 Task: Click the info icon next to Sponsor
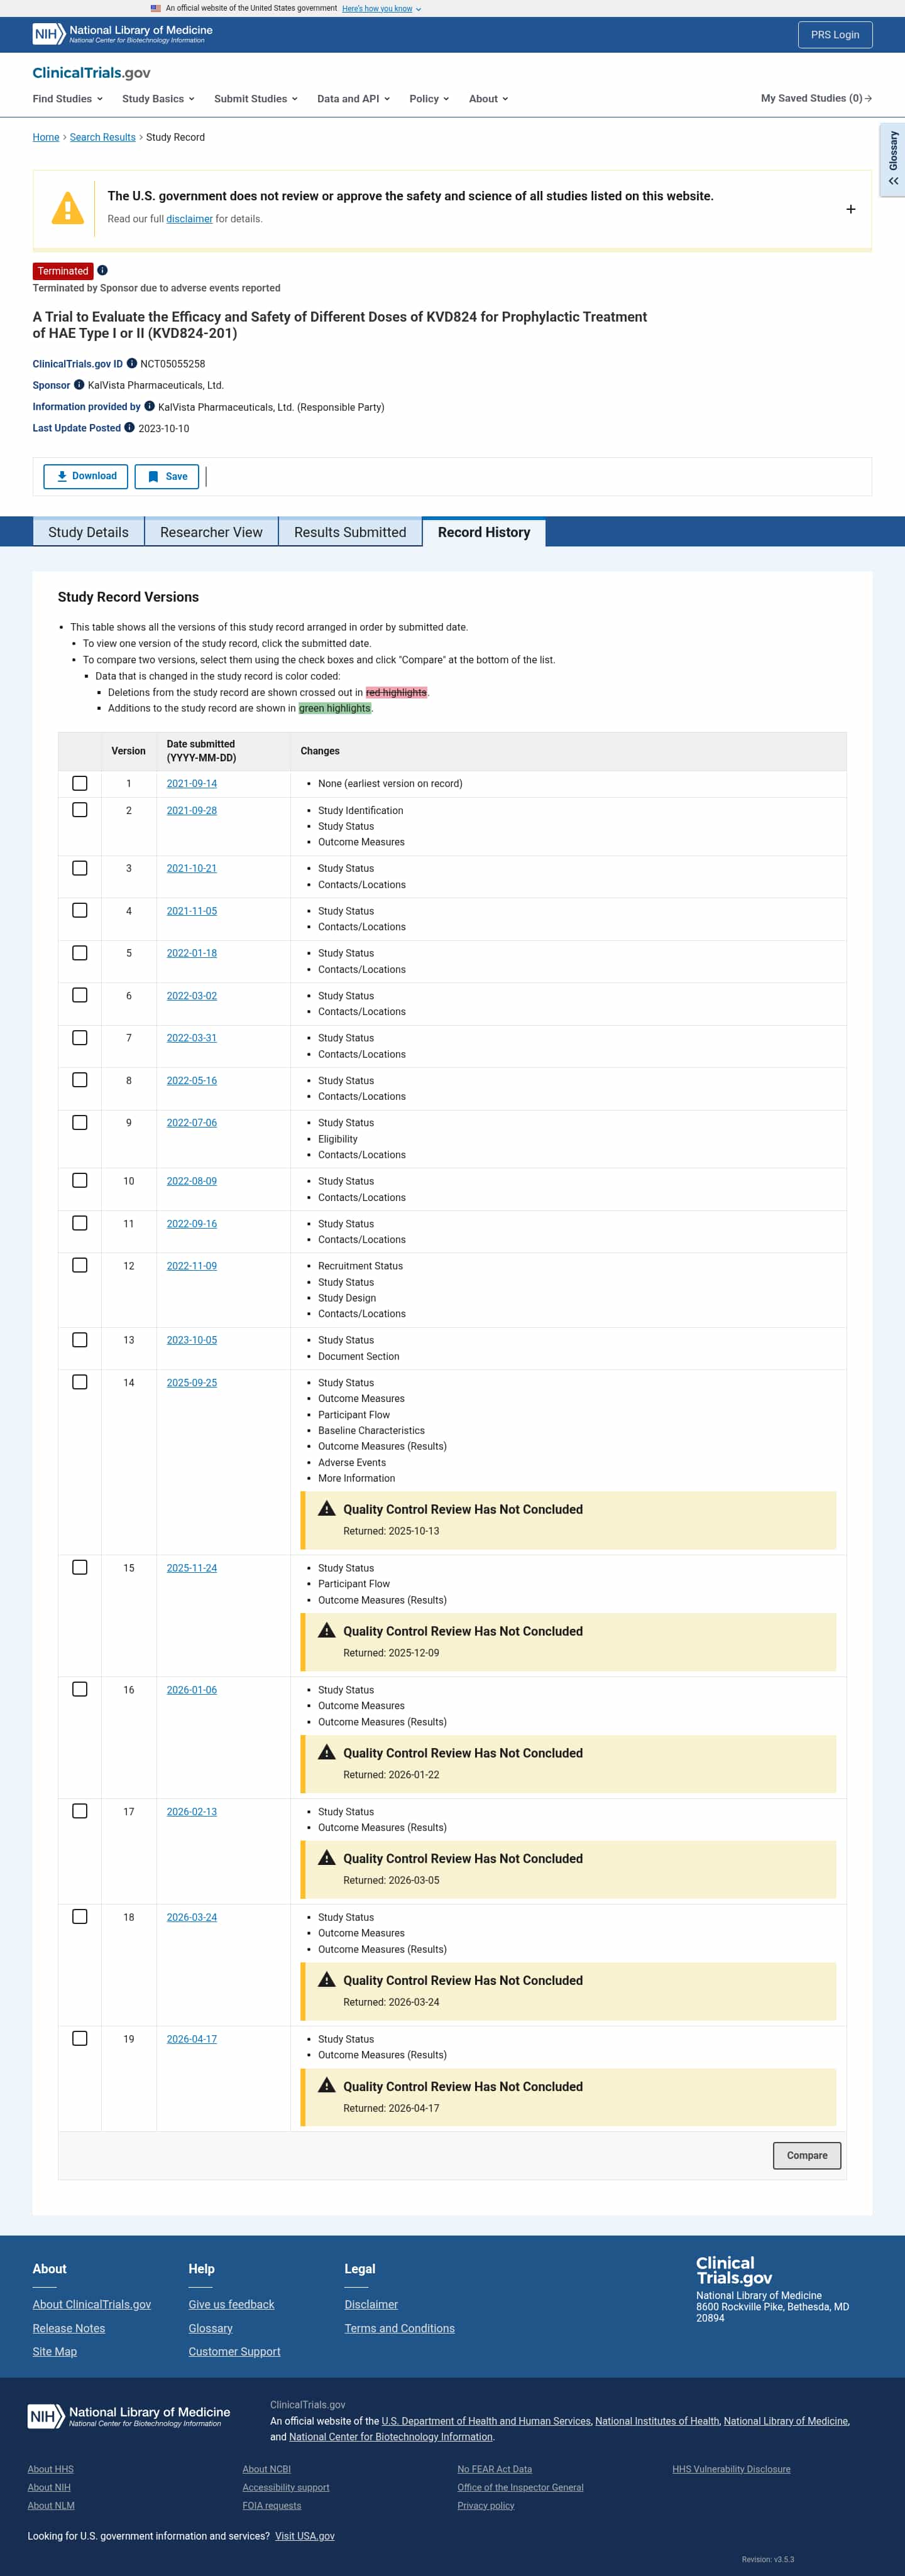[x=79, y=385]
